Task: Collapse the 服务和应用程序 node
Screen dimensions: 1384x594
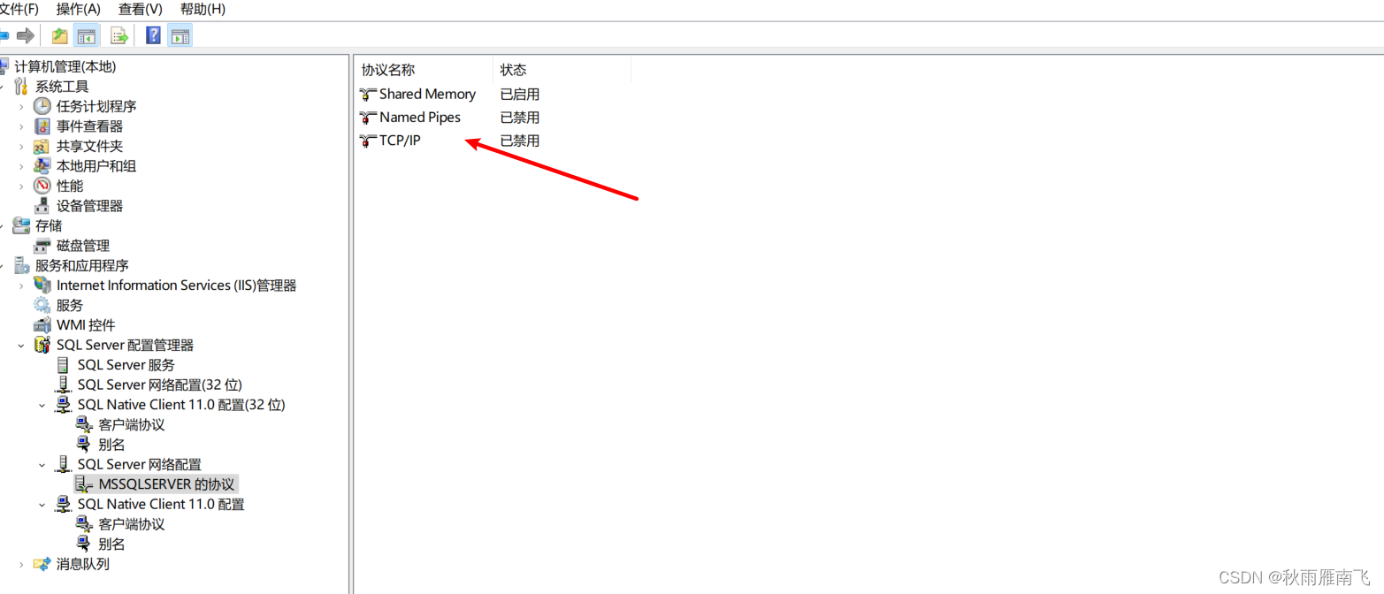Action: click(6, 265)
